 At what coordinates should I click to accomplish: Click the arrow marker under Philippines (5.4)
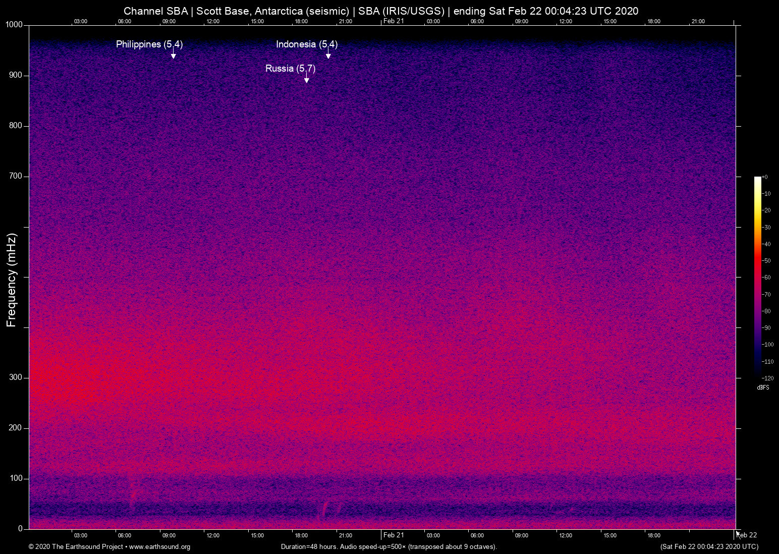click(173, 56)
